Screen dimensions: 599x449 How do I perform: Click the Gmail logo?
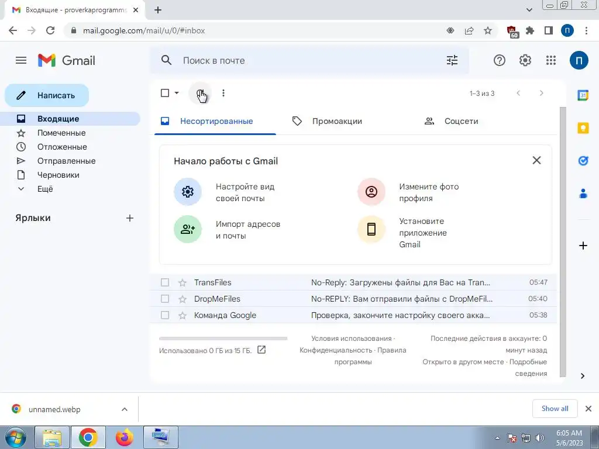(x=67, y=60)
